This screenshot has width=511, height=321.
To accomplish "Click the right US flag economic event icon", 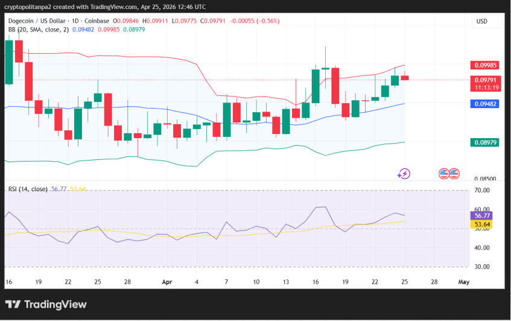I will pyautogui.click(x=453, y=174).
